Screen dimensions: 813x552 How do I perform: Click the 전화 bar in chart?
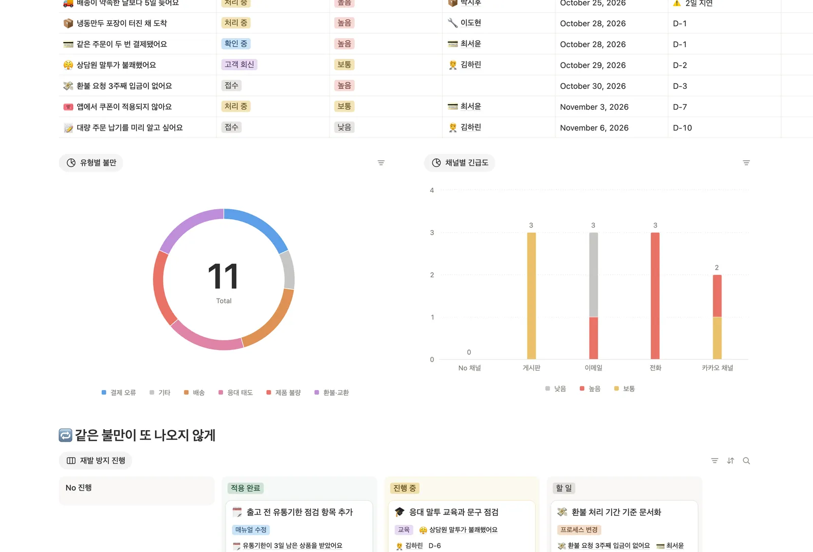pyautogui.click(x=655, y=296)
